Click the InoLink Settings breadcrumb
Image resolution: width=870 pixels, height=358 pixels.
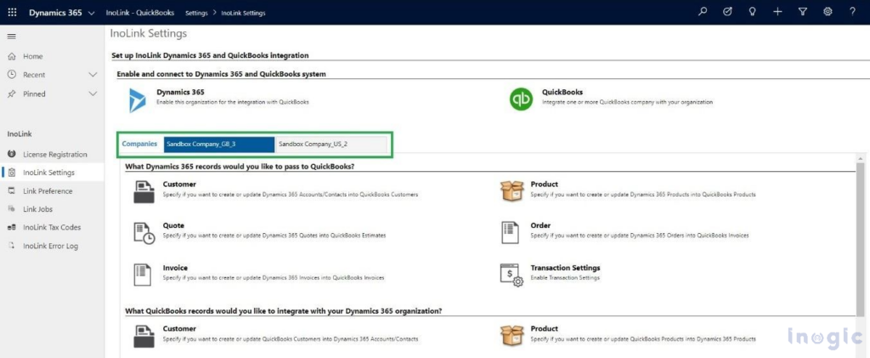tap(243, 13)
